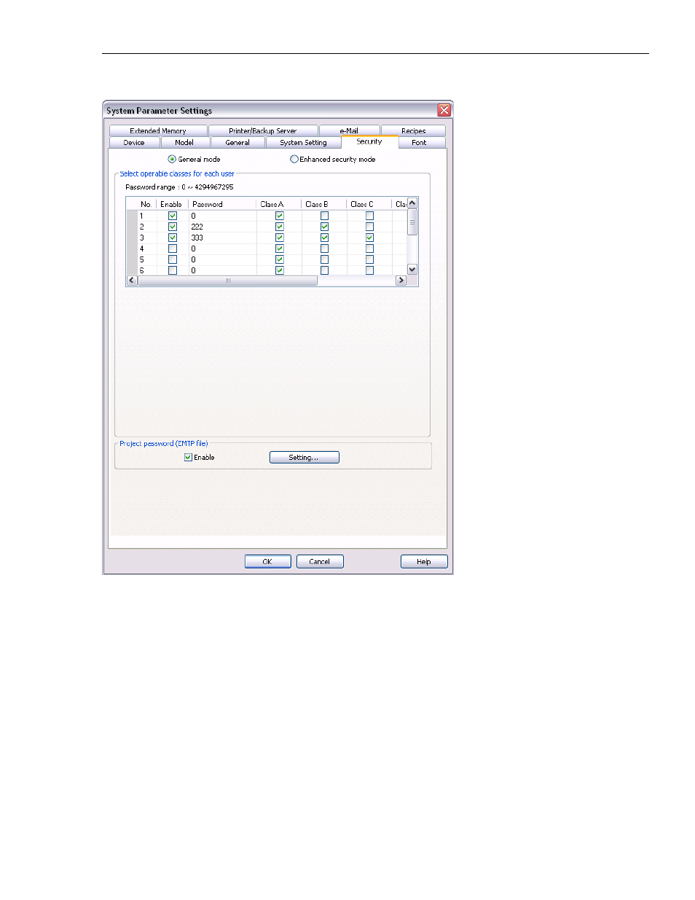The image size is (695, 900).
Task: Click password cell 0 of user 1
Action: coord(222,216)
